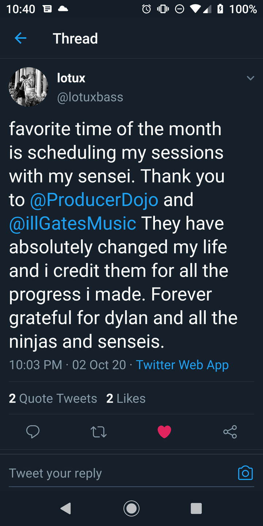Tap the retweet arrows icon

(98, 432)
